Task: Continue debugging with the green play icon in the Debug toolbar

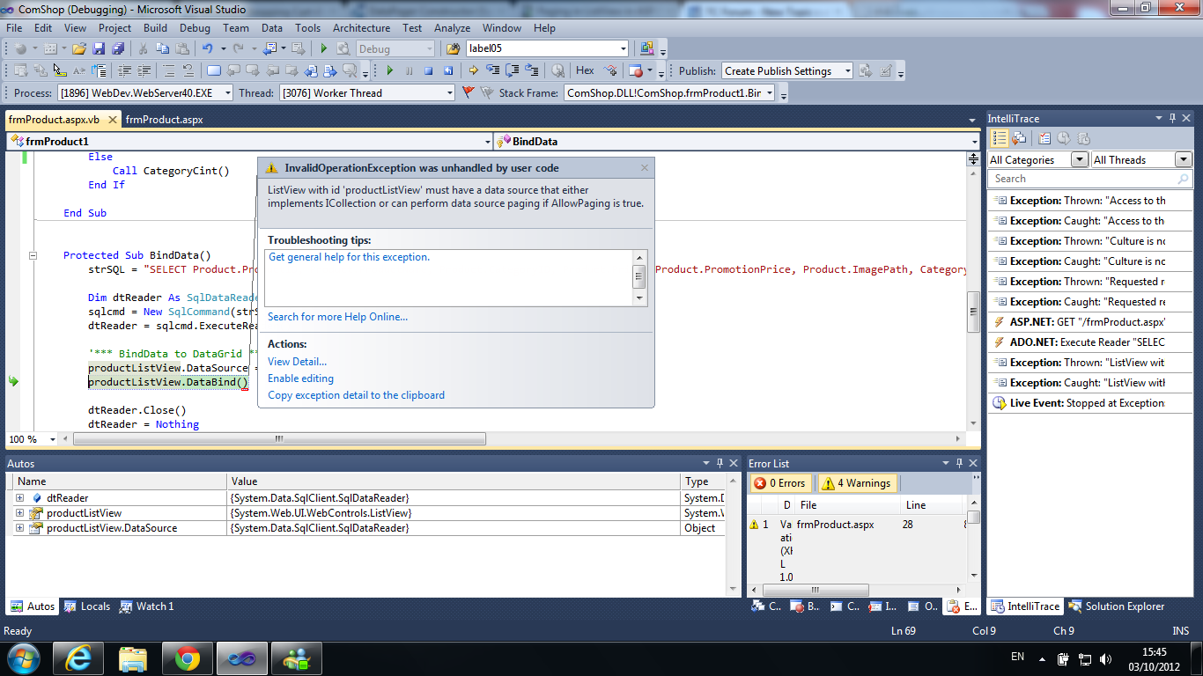Action: click(x=390, y=71)
